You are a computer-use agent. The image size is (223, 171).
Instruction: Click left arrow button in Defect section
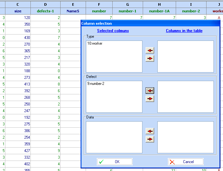[x=150, y=91]
